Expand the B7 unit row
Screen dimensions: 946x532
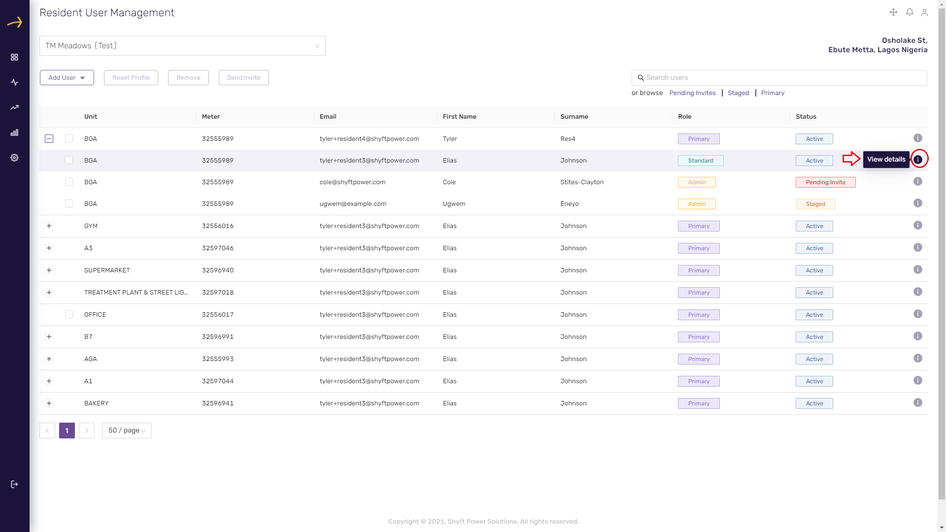(49, 337)
